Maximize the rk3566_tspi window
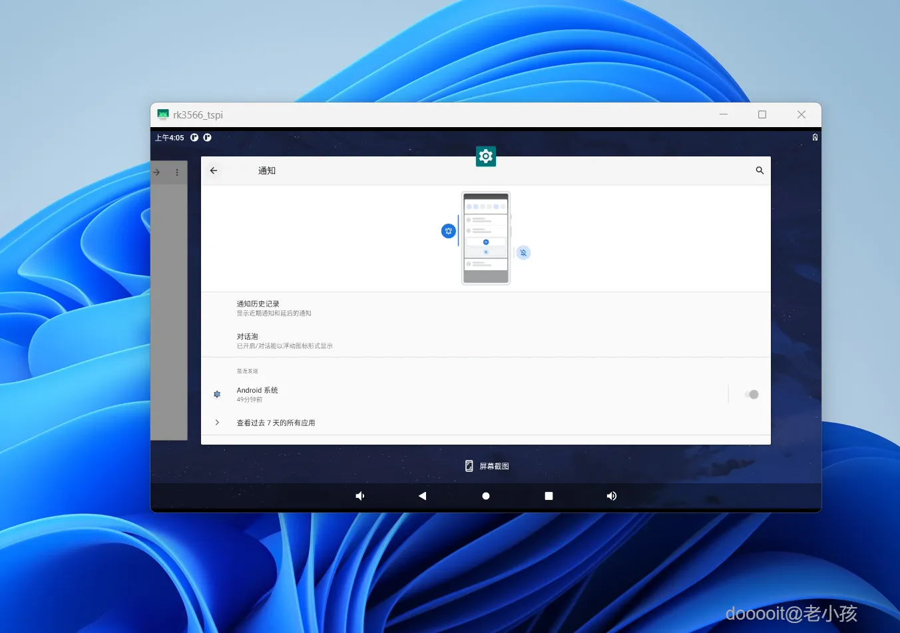This screenshot has width=900, height=633. [x=762, y=114]
